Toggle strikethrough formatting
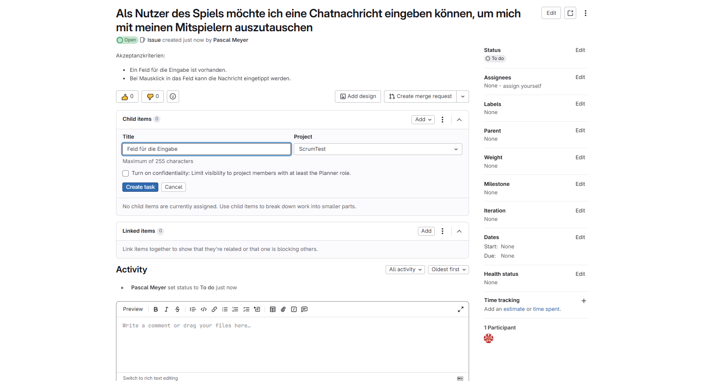The height and width of the screenshot is (381, 707). [177, 309]
